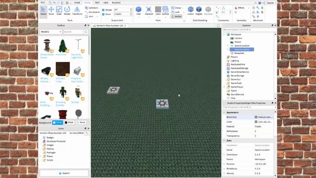The height and width of the screenshot is (178, 316).
Task: Set Toolbox background to None
Action: (81, 123)
